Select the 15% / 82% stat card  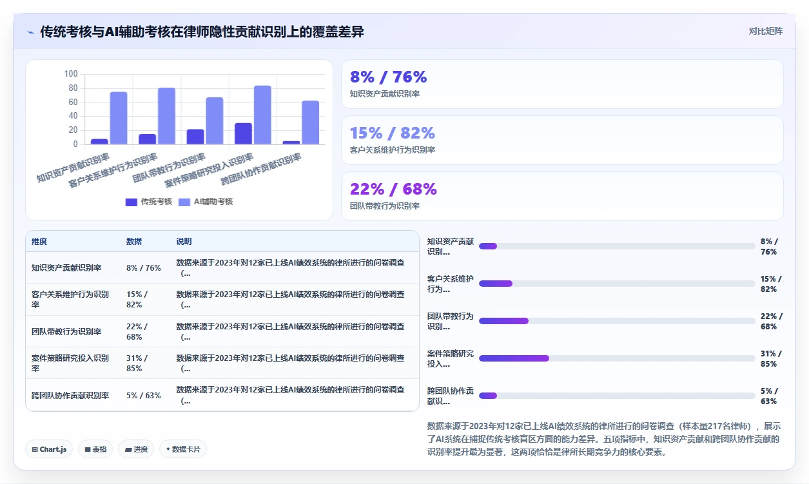tap(562, 140)
